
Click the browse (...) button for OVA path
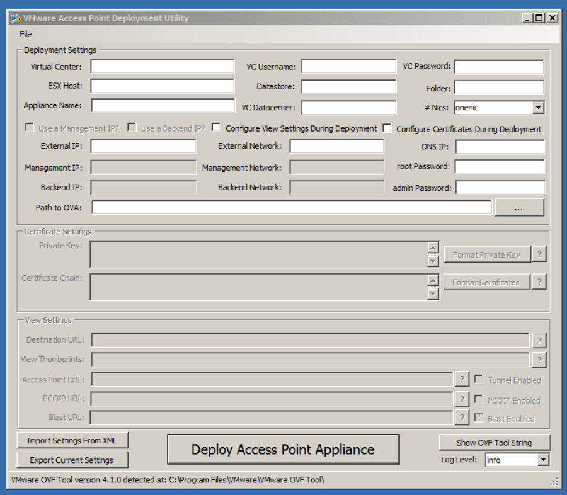[519, 207]
